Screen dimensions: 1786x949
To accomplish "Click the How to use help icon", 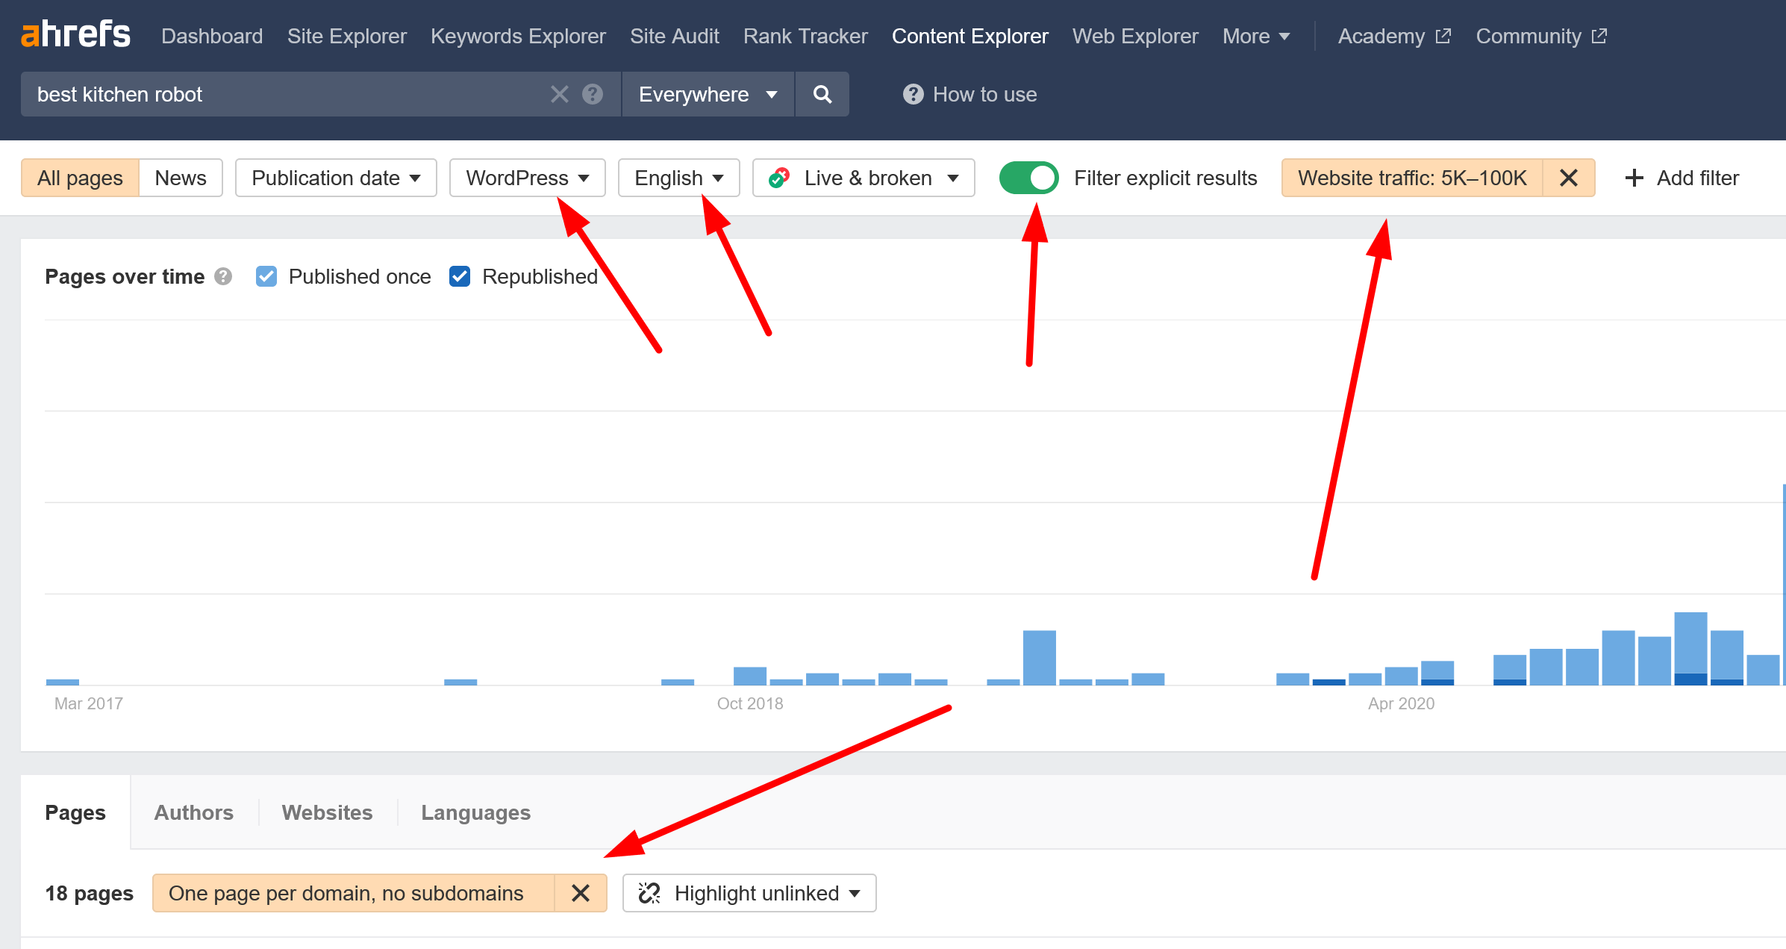I will click(913, 94).
